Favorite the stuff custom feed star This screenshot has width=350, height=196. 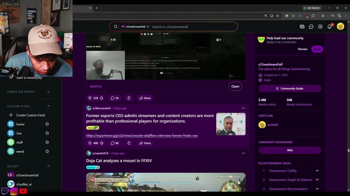tap(47, 142)
